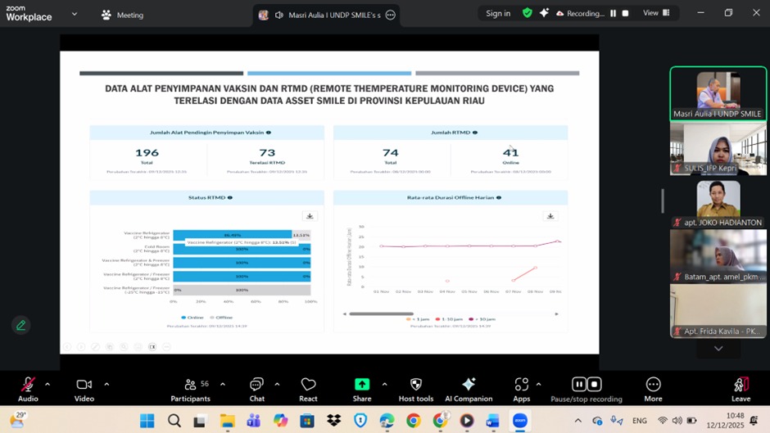The width and height of the screenshot is (770, 433).
Task: Expand video options arrow next to Video
Action: (x=106, y=384)
